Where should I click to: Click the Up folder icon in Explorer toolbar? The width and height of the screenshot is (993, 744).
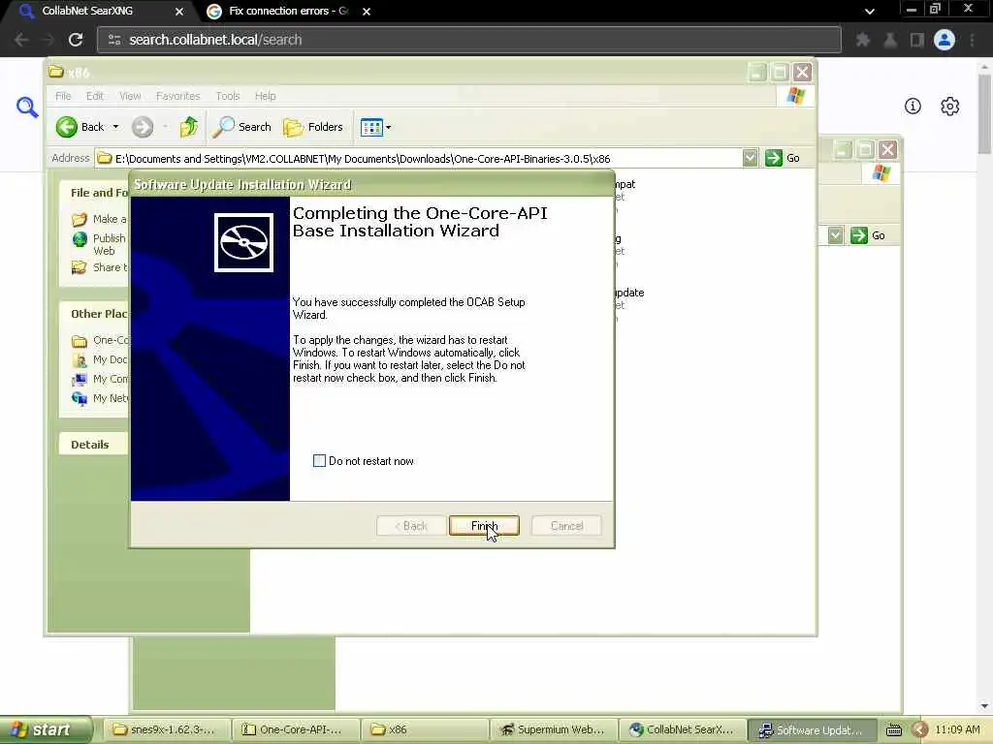click(188, 127)
